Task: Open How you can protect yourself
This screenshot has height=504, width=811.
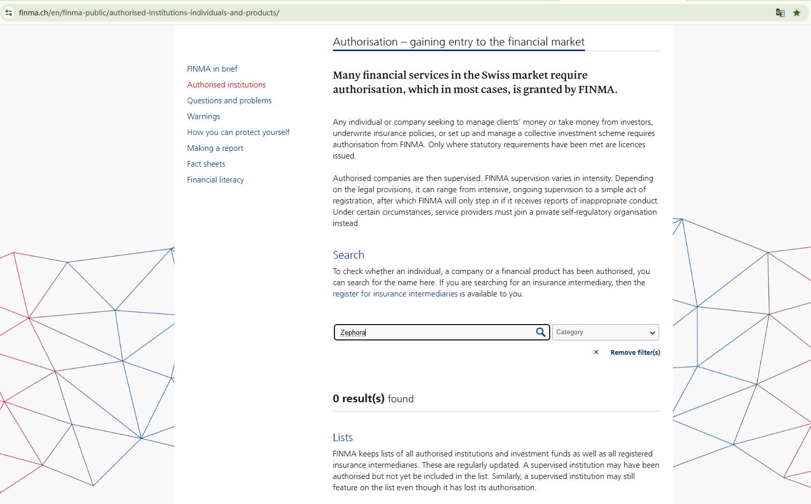Action: point(238,132)
